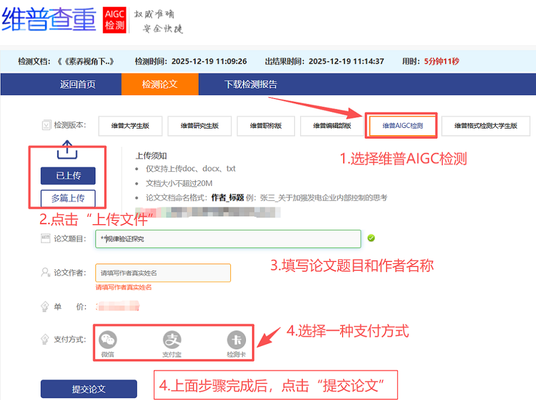Select the Alipay payment icon

172,340
